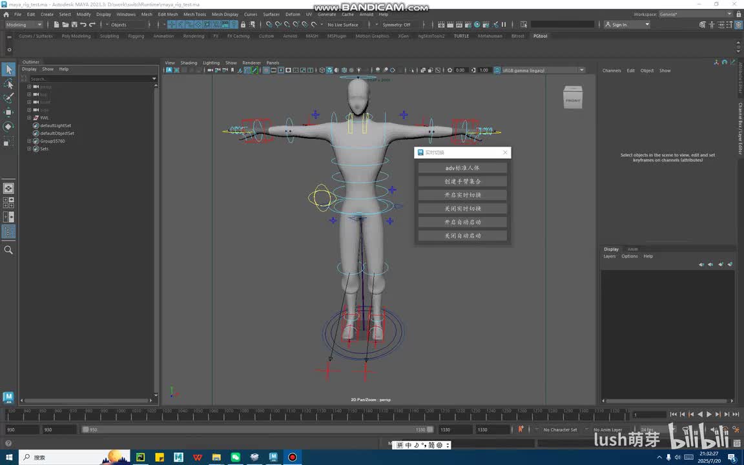Toggle the Symmetry: Off setting
Viewport: 744px width, 465px height.
tap(397, 25)
